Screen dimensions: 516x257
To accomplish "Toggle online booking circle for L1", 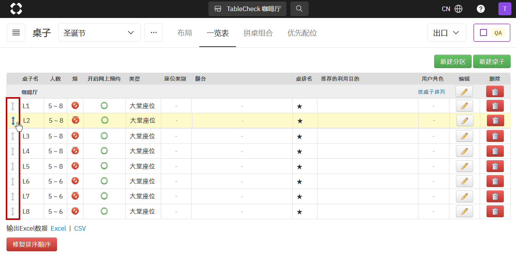I will click(104, 106).
